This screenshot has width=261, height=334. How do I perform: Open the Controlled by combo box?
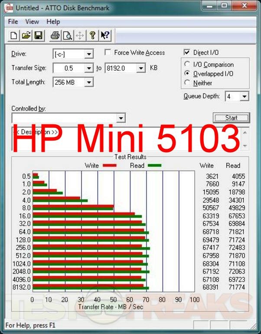(121, 118)
